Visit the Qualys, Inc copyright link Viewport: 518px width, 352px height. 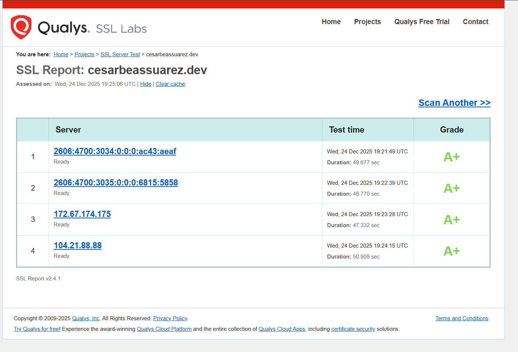pos(85,318)
